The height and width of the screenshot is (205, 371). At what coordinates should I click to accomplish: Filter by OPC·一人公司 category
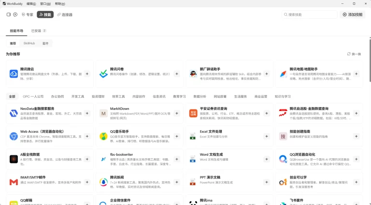pyautogui.click(x=33, y=96)
